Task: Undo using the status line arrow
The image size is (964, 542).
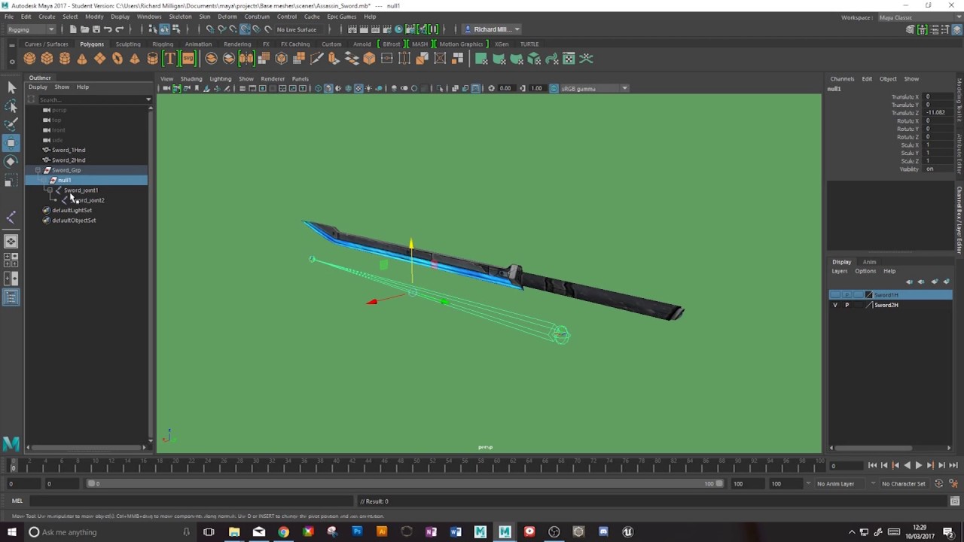Action: coord(108,29)
